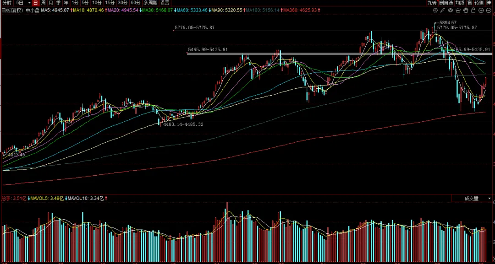
Task: Select the drawing pen tool icon
Action: click(443, 11)
